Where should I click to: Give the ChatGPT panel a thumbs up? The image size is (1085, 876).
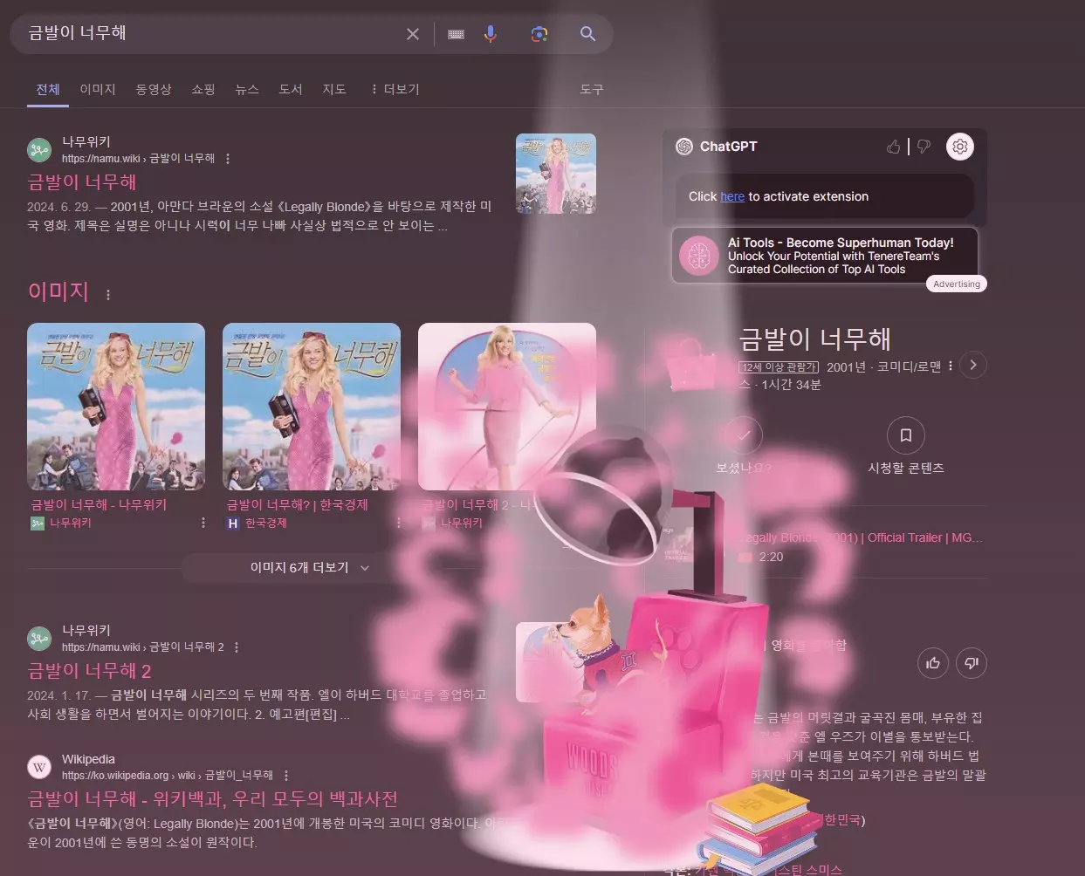click(893, 146)
